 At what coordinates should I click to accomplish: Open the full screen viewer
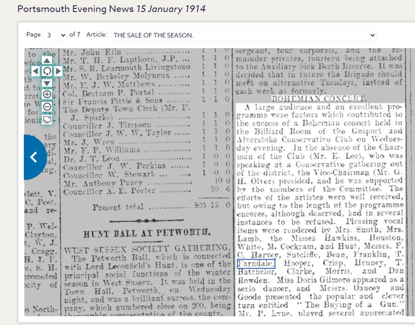tap(47, 119)
